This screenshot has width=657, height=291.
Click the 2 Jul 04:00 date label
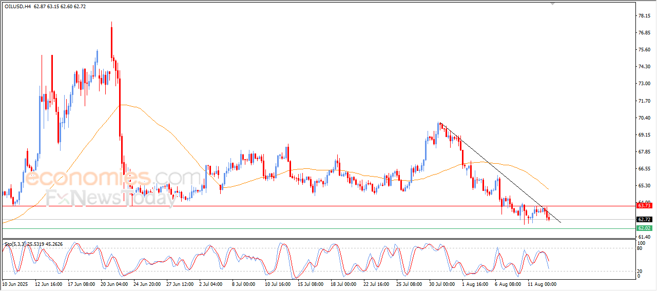tap(211, 283)
